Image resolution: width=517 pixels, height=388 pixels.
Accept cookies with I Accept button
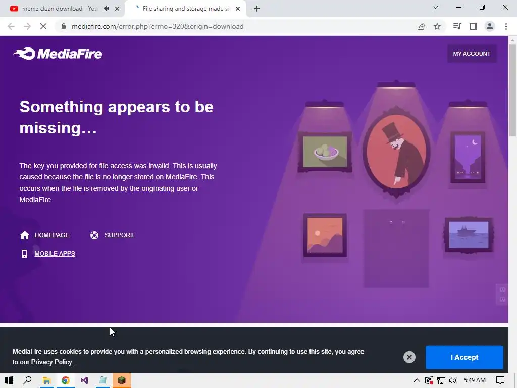[464, 357]
